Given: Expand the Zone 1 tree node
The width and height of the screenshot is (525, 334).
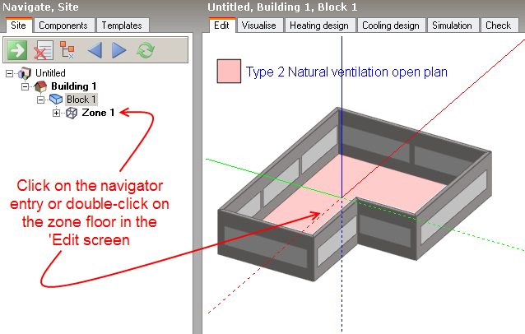Looking at the screenshot, I should (56, 113).
